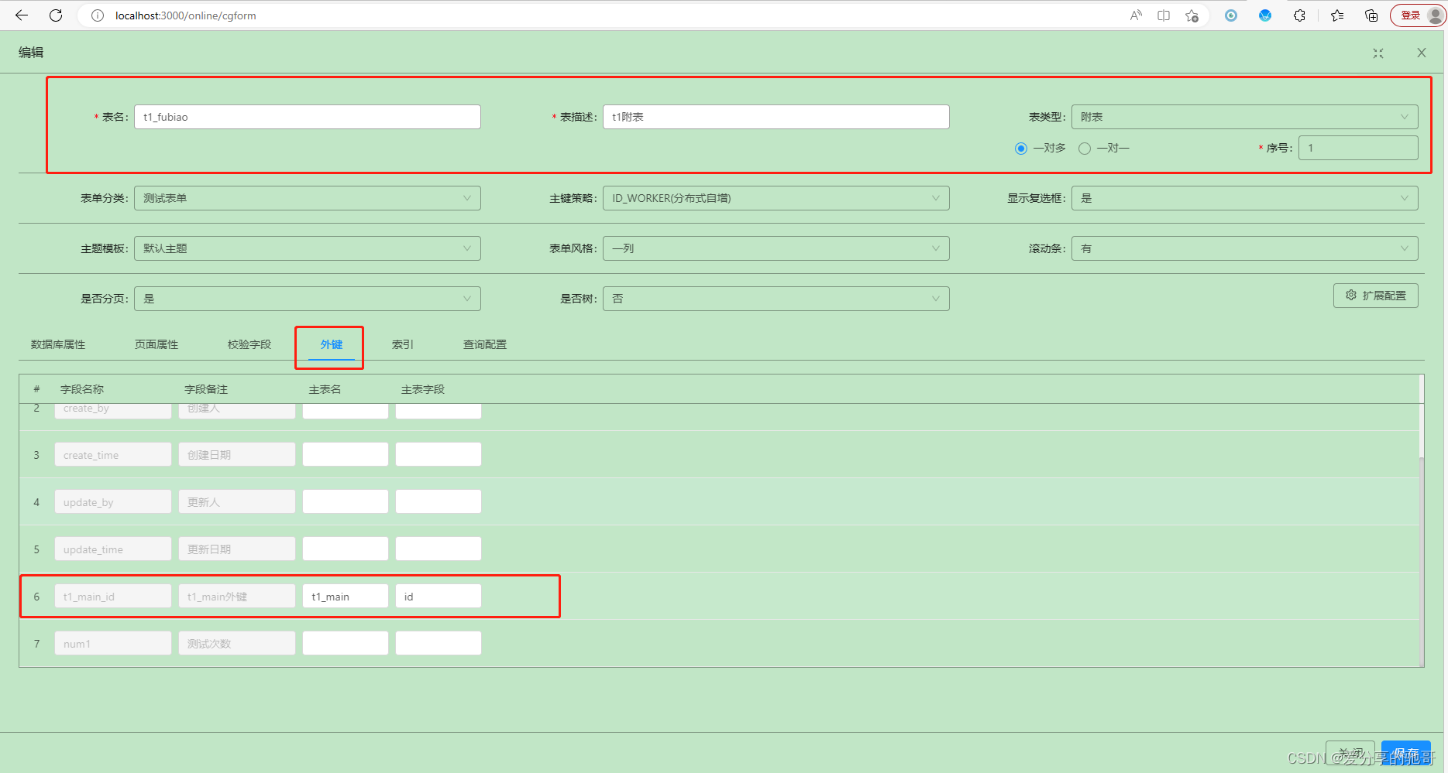
Task: Open immersive reader split-screen icon
Action: coord(1164,15)
